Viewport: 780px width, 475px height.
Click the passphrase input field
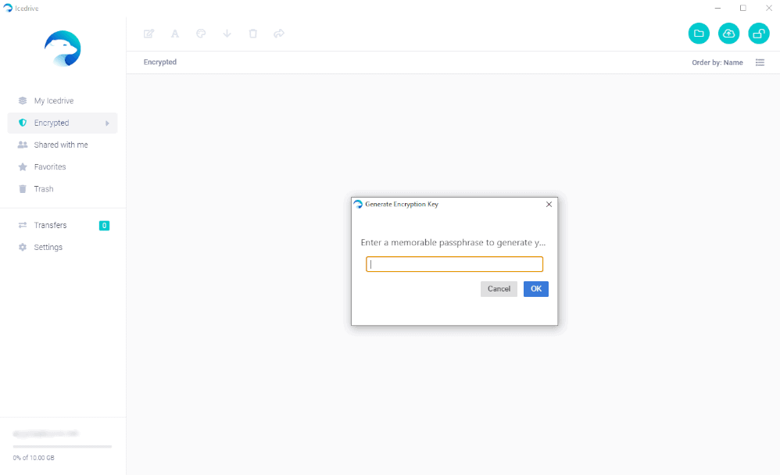coord(454,263)
